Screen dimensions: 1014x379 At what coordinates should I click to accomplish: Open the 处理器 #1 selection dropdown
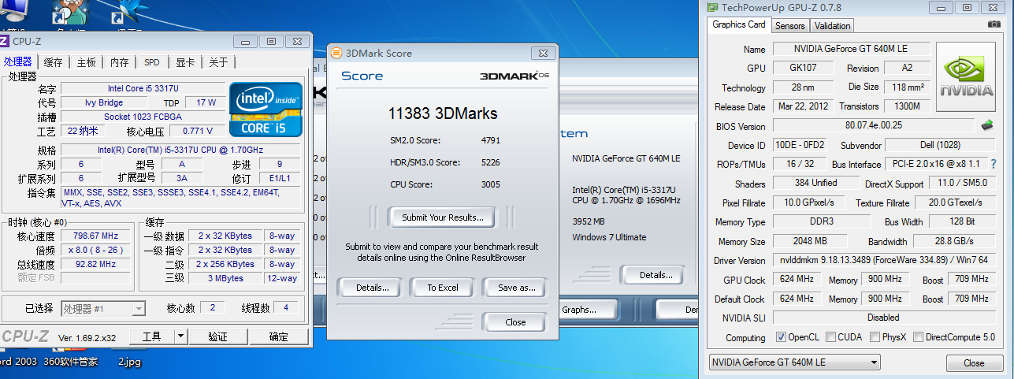[x=102, y=308]
